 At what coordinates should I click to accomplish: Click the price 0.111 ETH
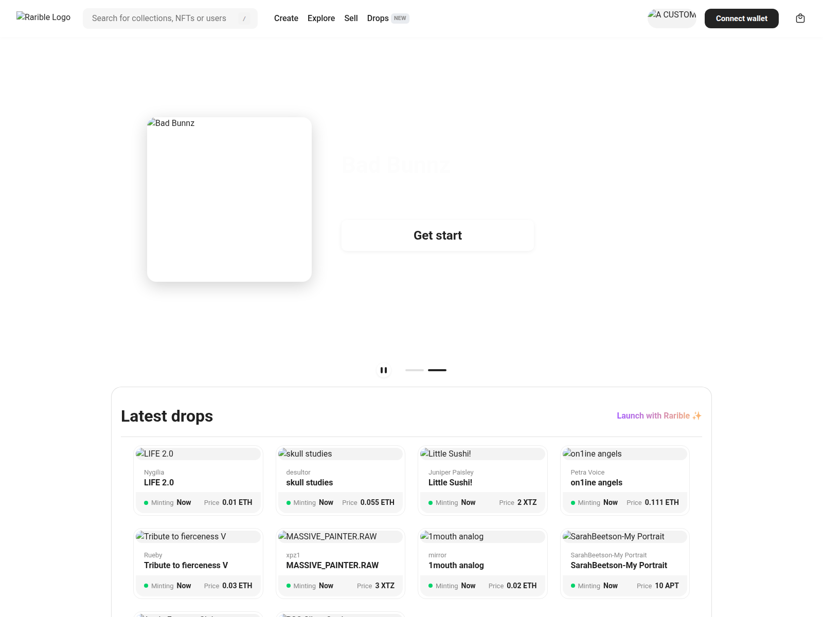pyautogui.click(x=662, y=503)
